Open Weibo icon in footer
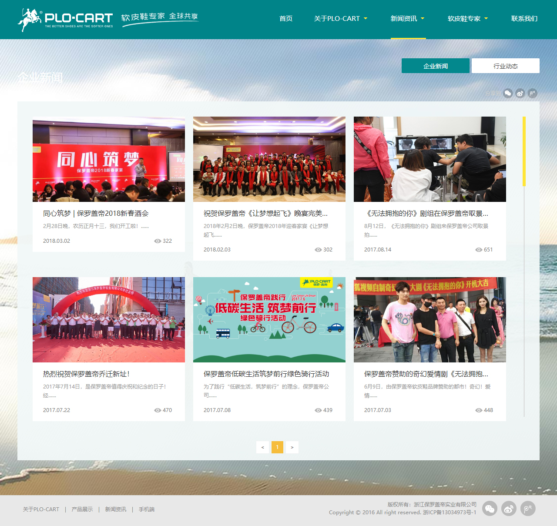 coord(509,509)
